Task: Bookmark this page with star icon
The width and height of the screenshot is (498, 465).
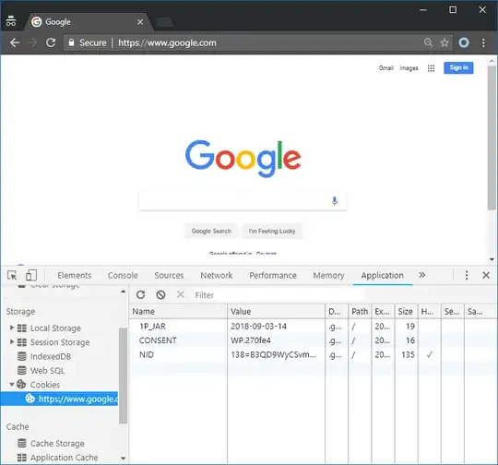Action: pyautogui.click(x=445, y=42)
